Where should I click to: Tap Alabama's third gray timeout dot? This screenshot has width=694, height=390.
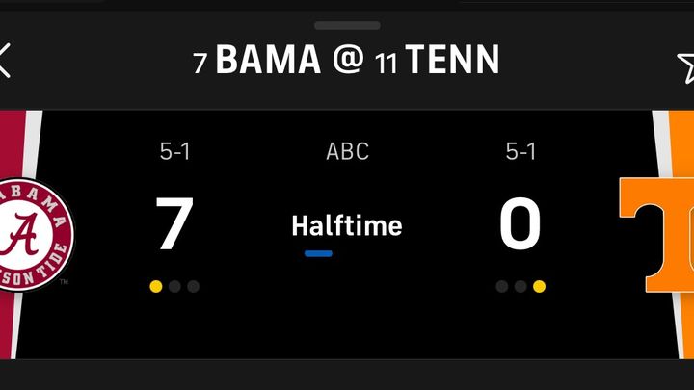[x=193, y=287]
